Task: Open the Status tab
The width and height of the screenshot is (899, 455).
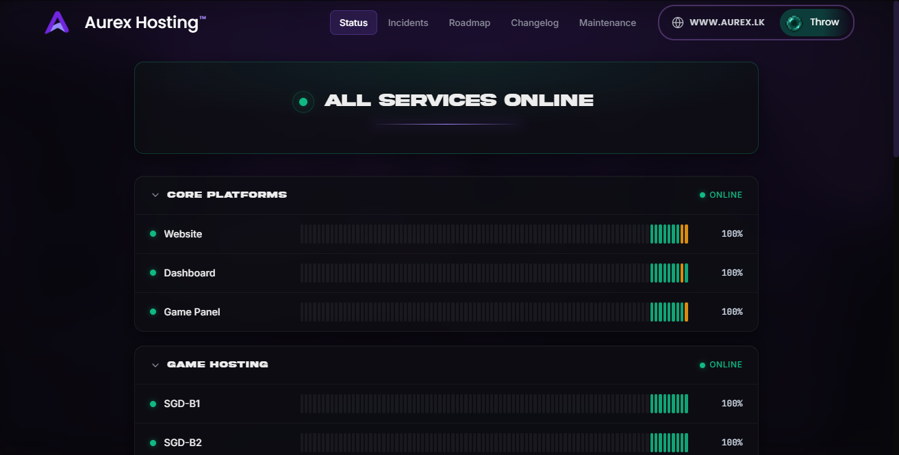Action: click(x=353, y=23)
